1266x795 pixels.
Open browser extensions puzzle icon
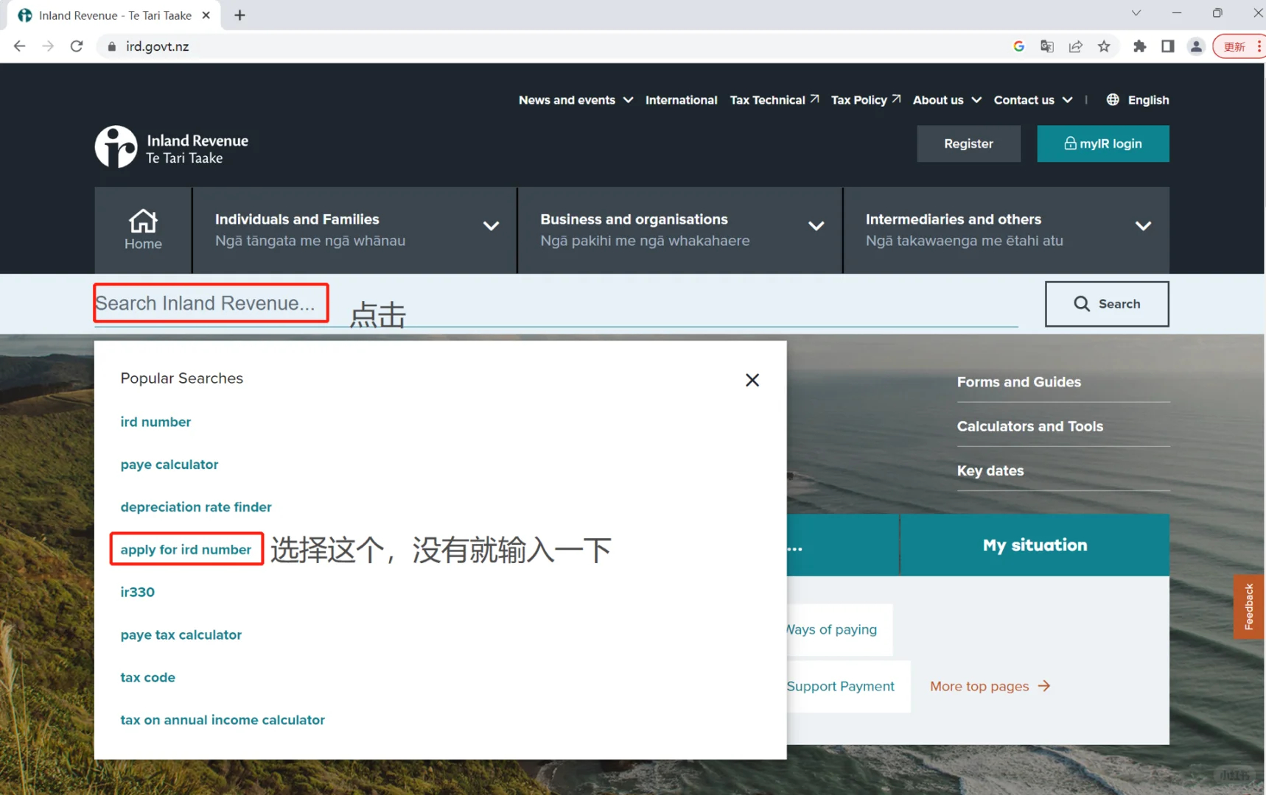click(x=1139, y=46)
